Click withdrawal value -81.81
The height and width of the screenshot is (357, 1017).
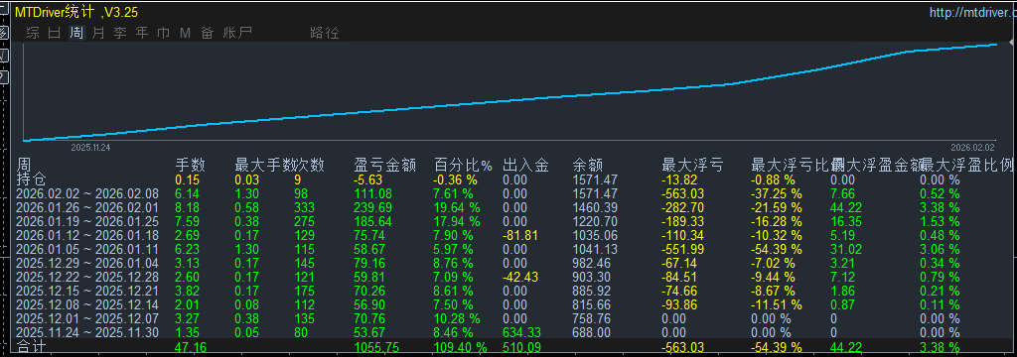tap(520, 235)
